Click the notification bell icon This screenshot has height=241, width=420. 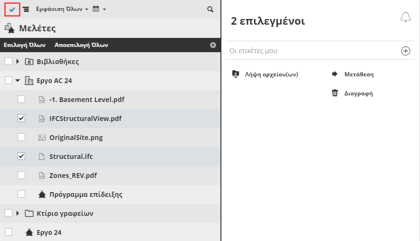click(x=405, y=18)
